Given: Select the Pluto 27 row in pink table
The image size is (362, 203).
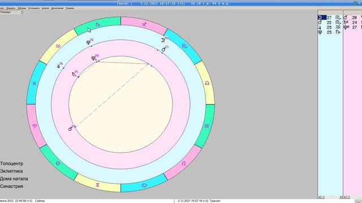Looking at the screenshot, I should (352, 27).
